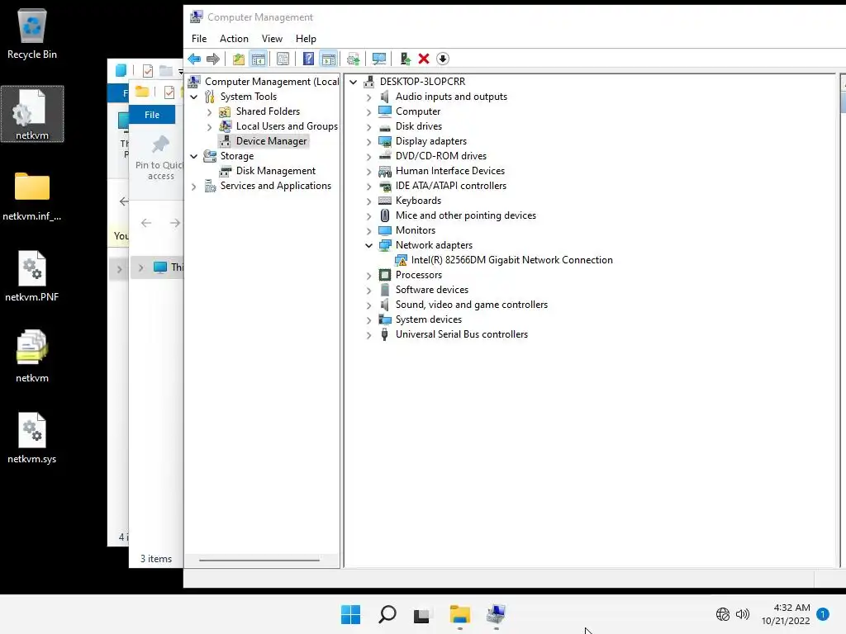
Task: Click Pin to Quick access in File Explorer
Action: (160, 158)
